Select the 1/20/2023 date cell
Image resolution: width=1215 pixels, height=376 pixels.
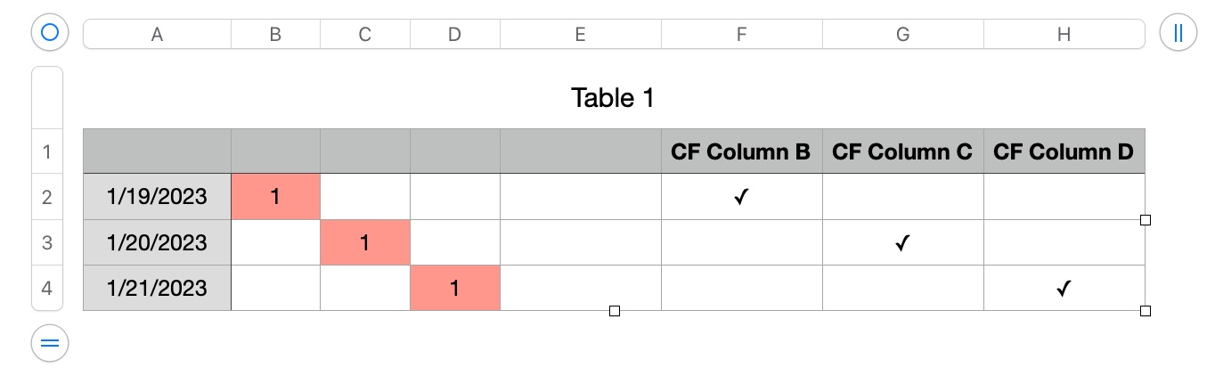pyautogui.click(x=157, y=242)
